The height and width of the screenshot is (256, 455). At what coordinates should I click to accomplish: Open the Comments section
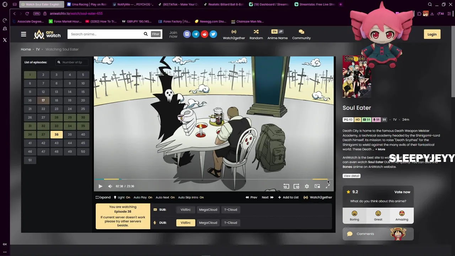tap(378, 234)
